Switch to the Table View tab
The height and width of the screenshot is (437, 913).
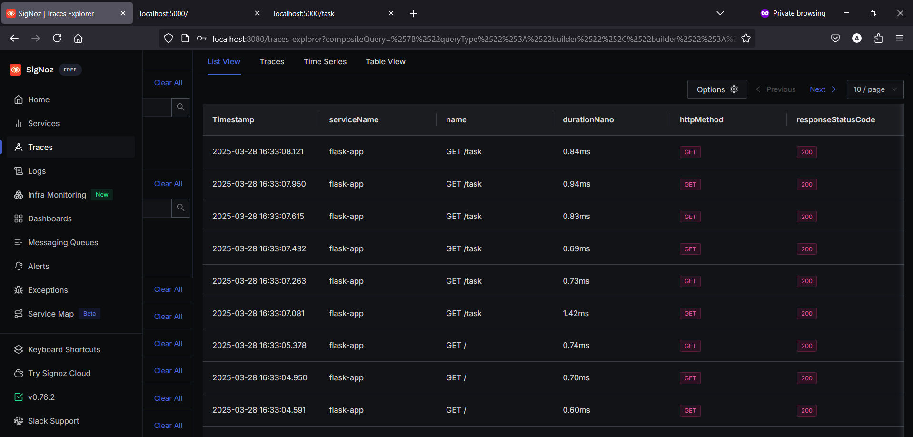(x=386, y=62)
